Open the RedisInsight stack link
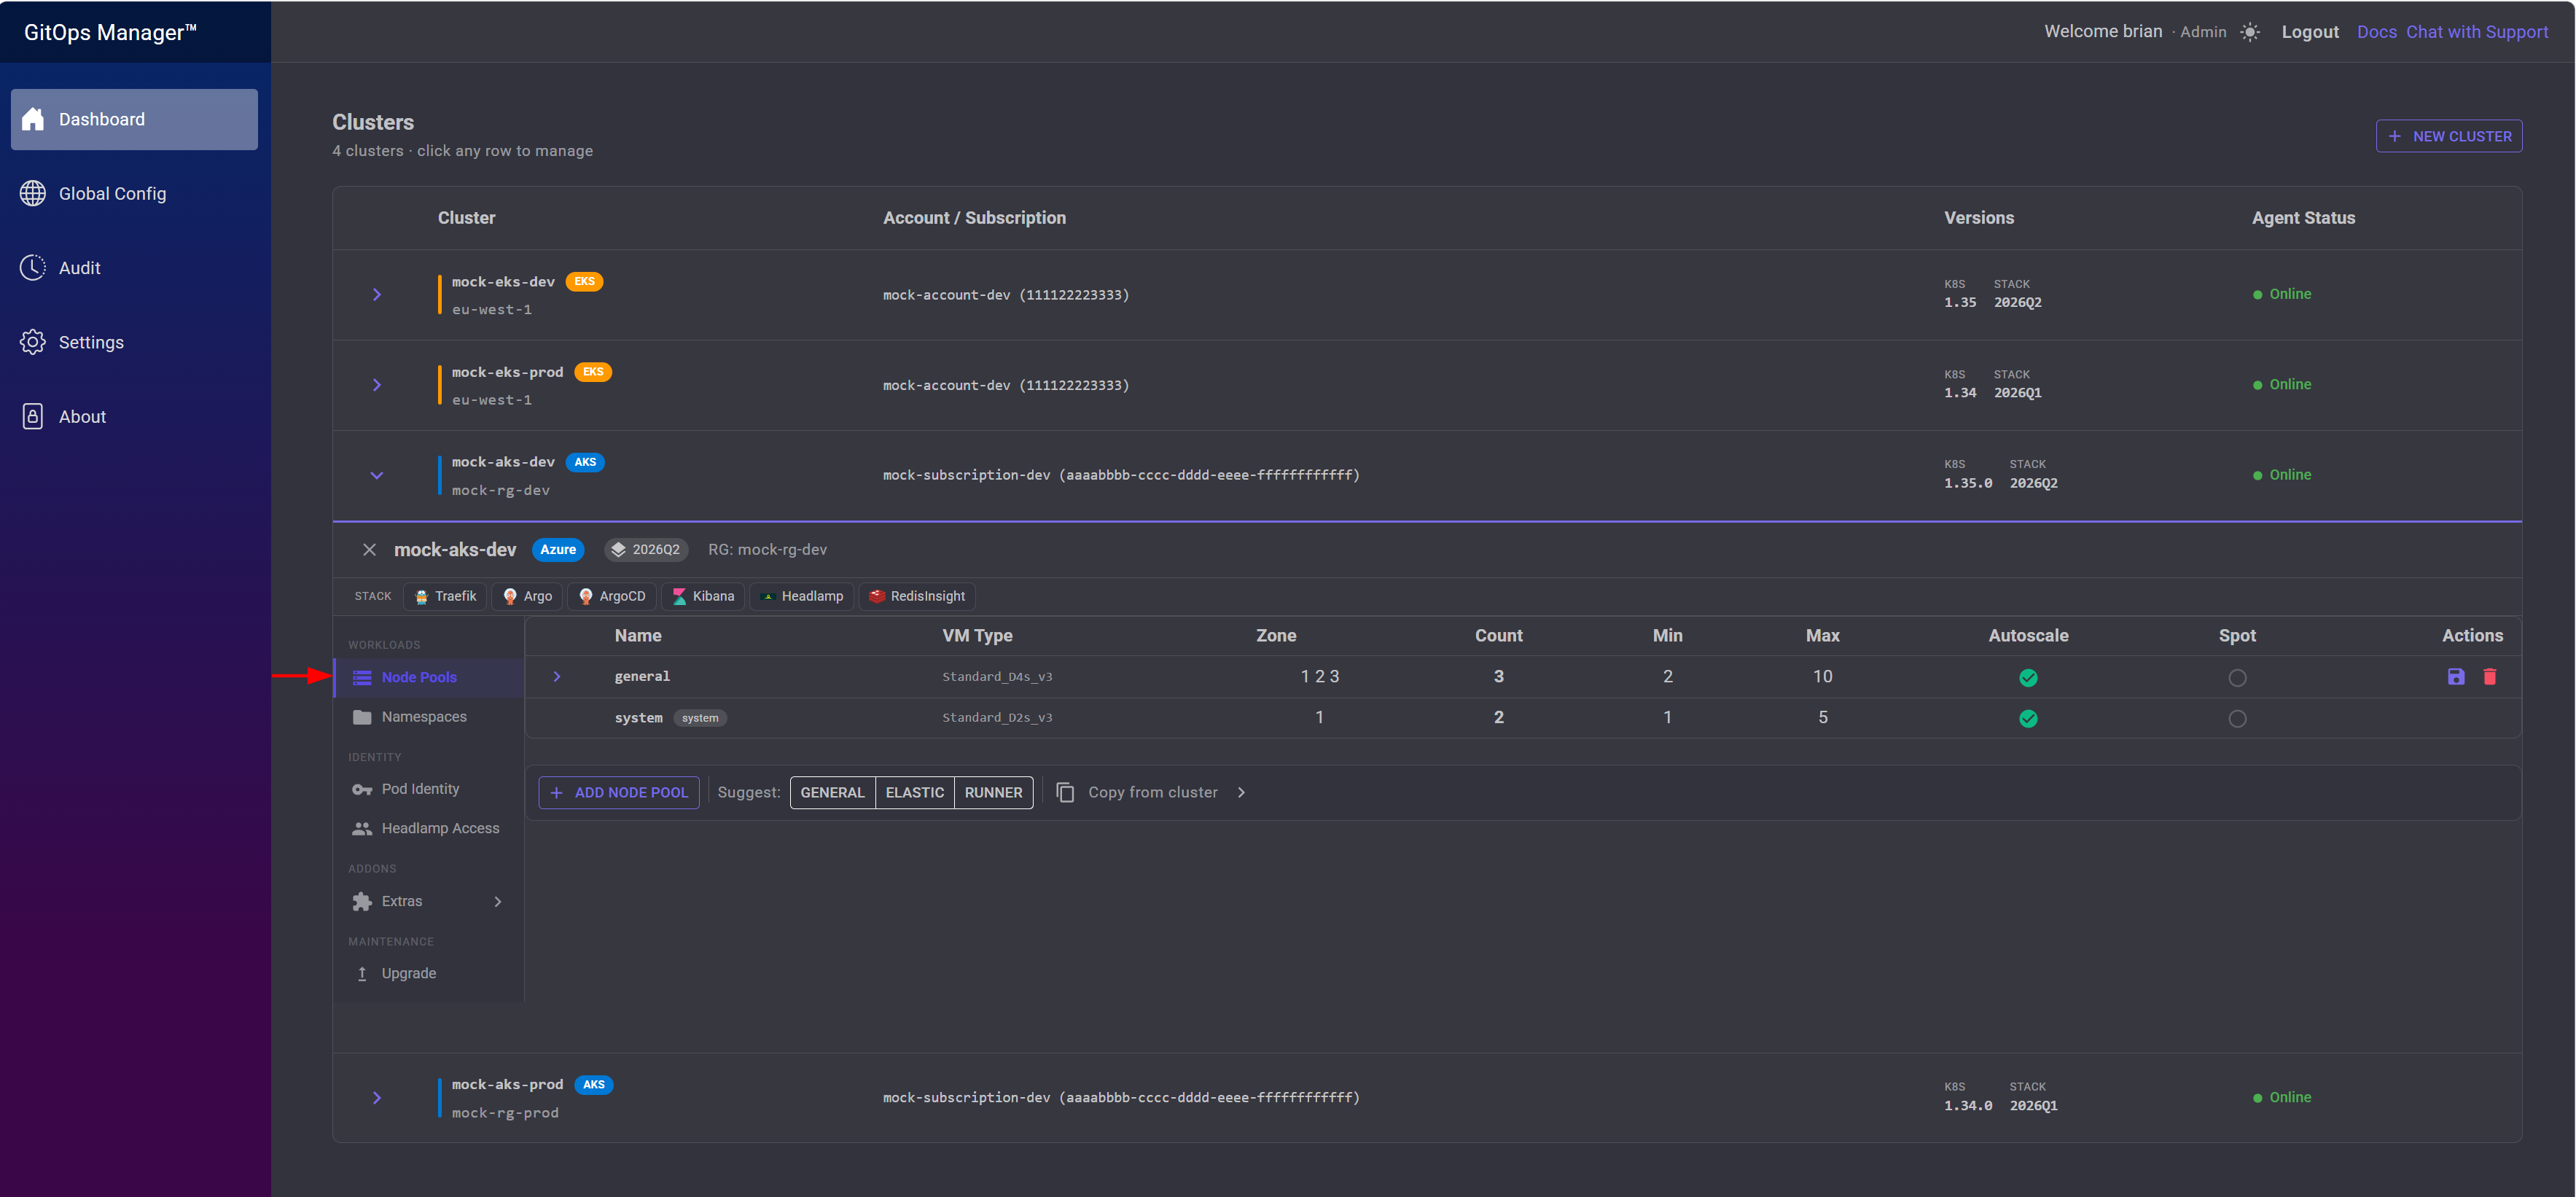The height and width of the screenshot is (1197, 2576). tap(917, 596)
